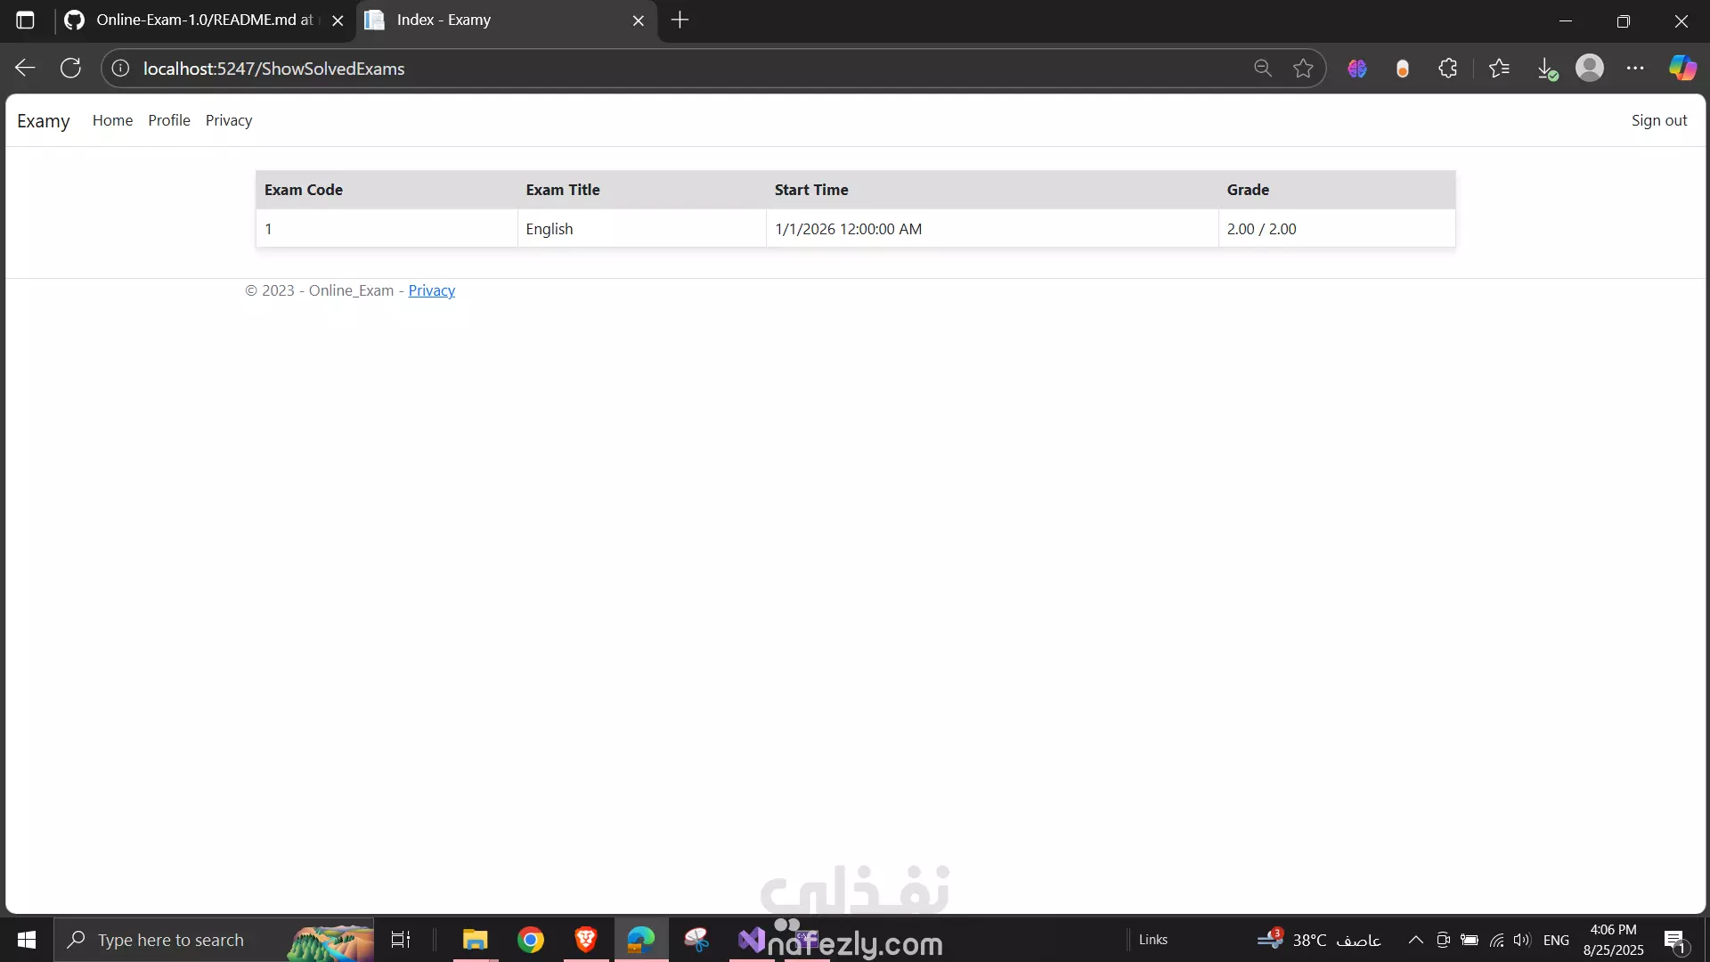Close the Online-Exam README tab
Screen dimensions: 1710x962
point(338,20)
